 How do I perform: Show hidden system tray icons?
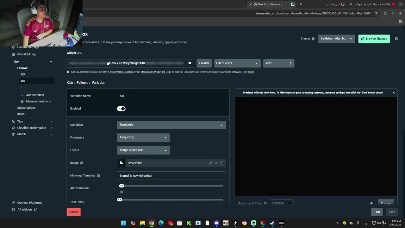point(338,223)
